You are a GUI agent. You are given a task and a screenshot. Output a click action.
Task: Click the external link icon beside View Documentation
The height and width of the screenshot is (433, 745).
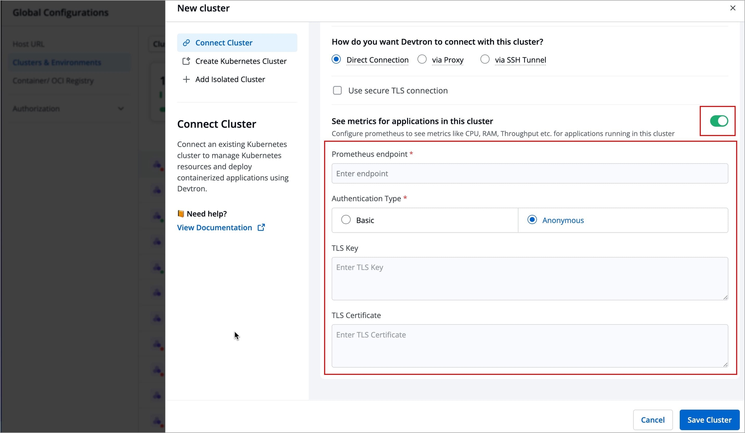[x=261, y=227]
